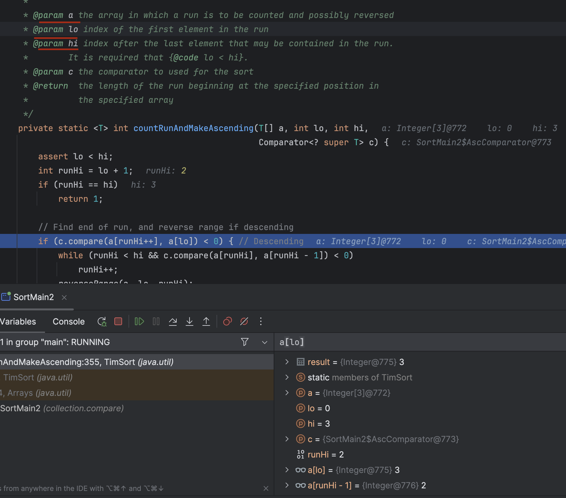
Task: Select the lo = 0 variable row
Action: tap(420, 408)
